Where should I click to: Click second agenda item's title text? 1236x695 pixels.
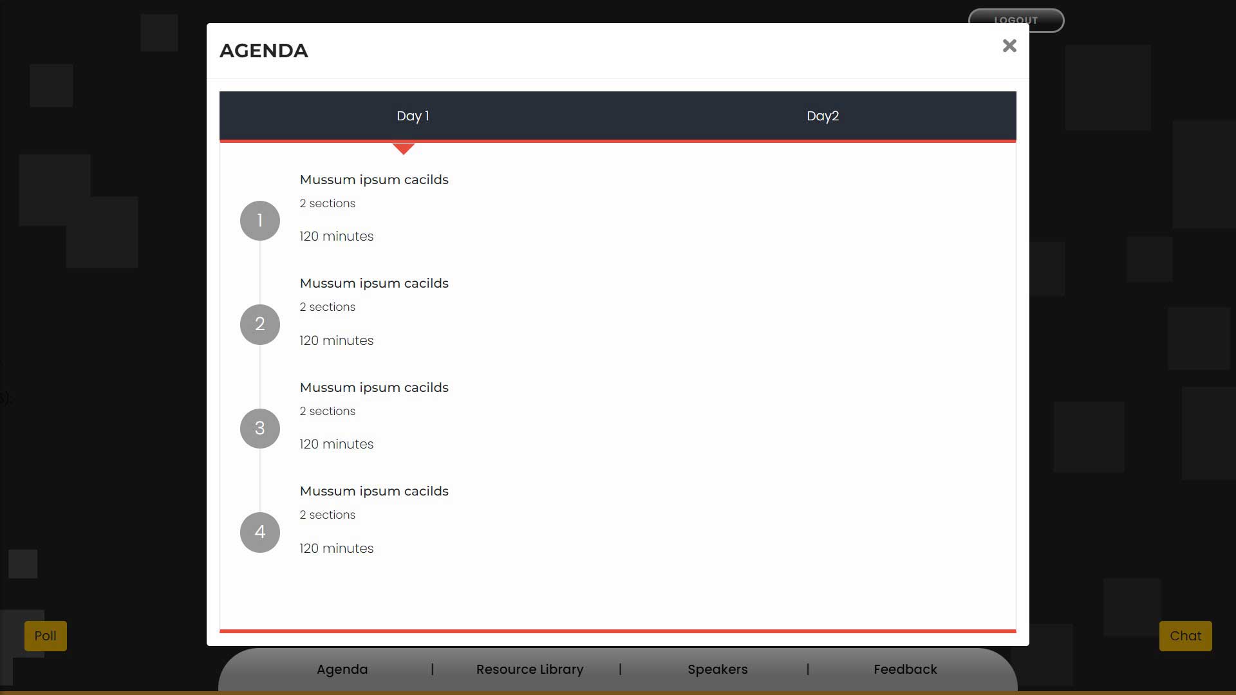(374, 283)
